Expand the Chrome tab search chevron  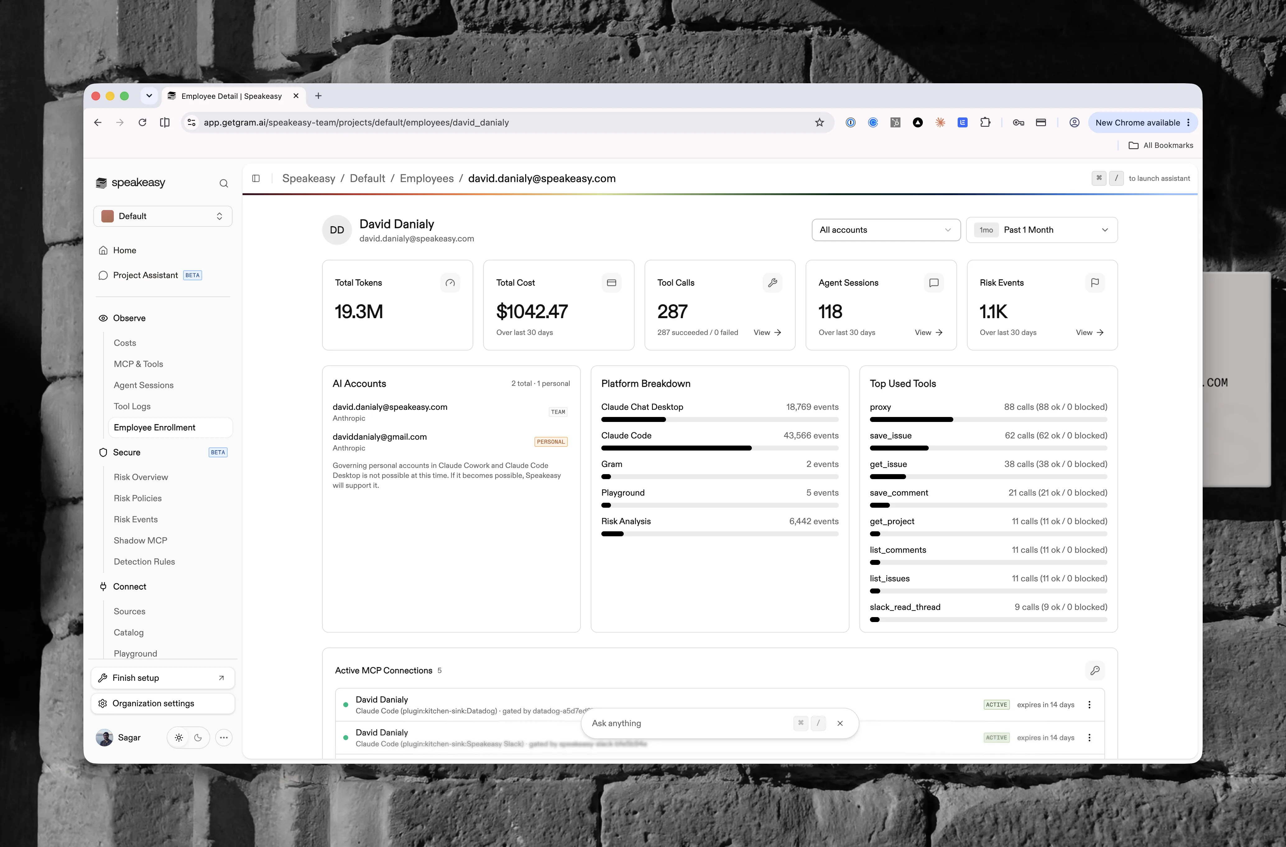pos(149,96)
